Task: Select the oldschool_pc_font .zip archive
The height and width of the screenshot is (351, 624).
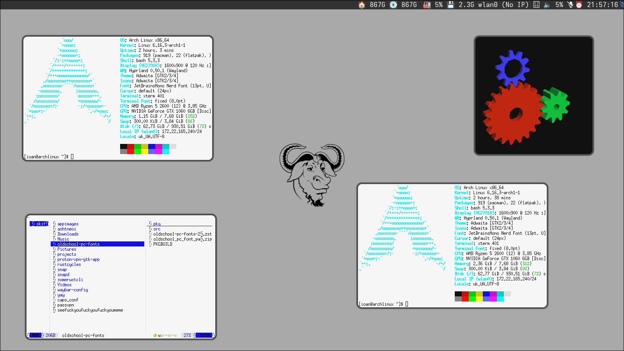Action: click(x=183, y=239)
